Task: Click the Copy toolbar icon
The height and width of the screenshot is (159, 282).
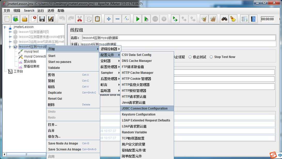Action: click(x=88, y=19)
